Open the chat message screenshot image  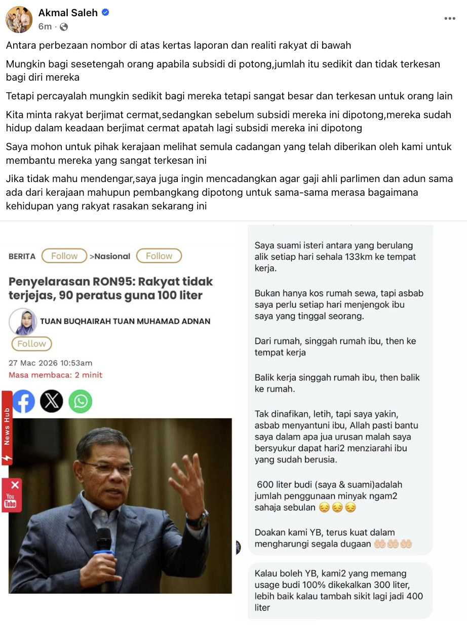[x=340, y=420]
